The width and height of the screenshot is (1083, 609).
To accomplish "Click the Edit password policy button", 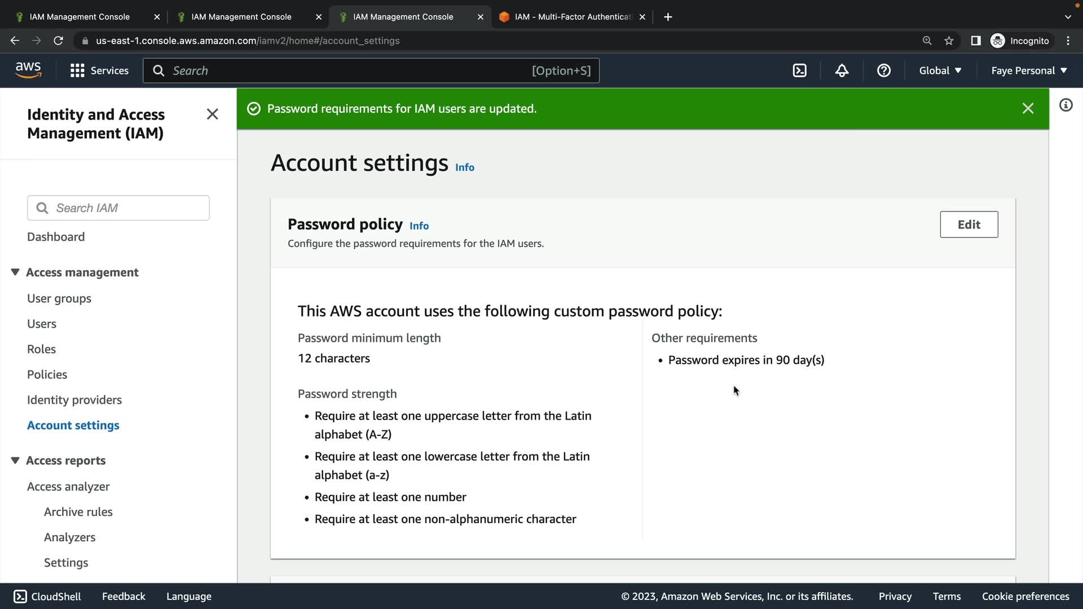I will click(x=968, y=224).
